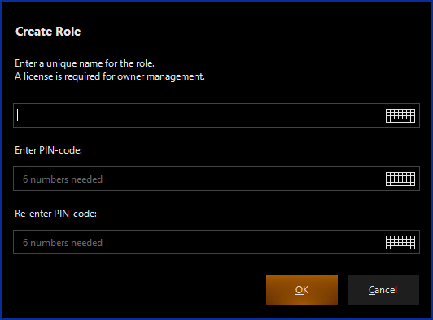This screenshot has height=320, width=433.
Task: Select the topmost keyboard icon
Action: point(400,115)
